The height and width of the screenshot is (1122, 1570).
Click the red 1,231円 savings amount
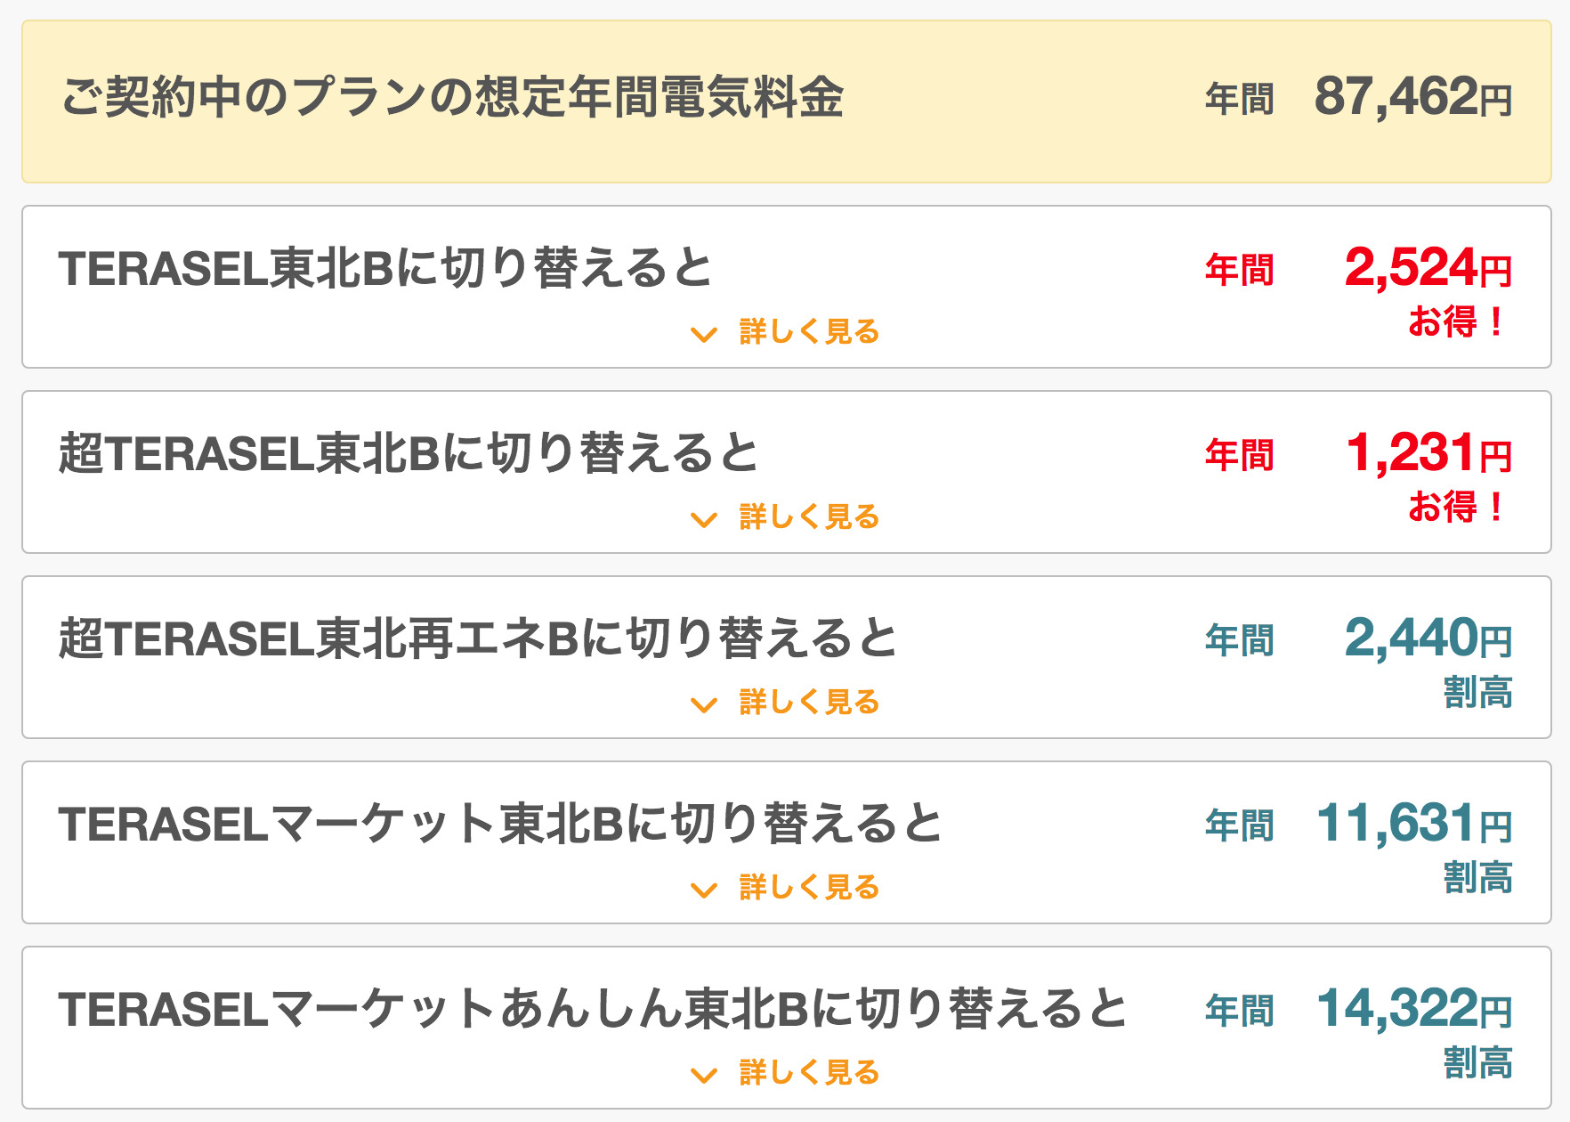click(1428, 453)
